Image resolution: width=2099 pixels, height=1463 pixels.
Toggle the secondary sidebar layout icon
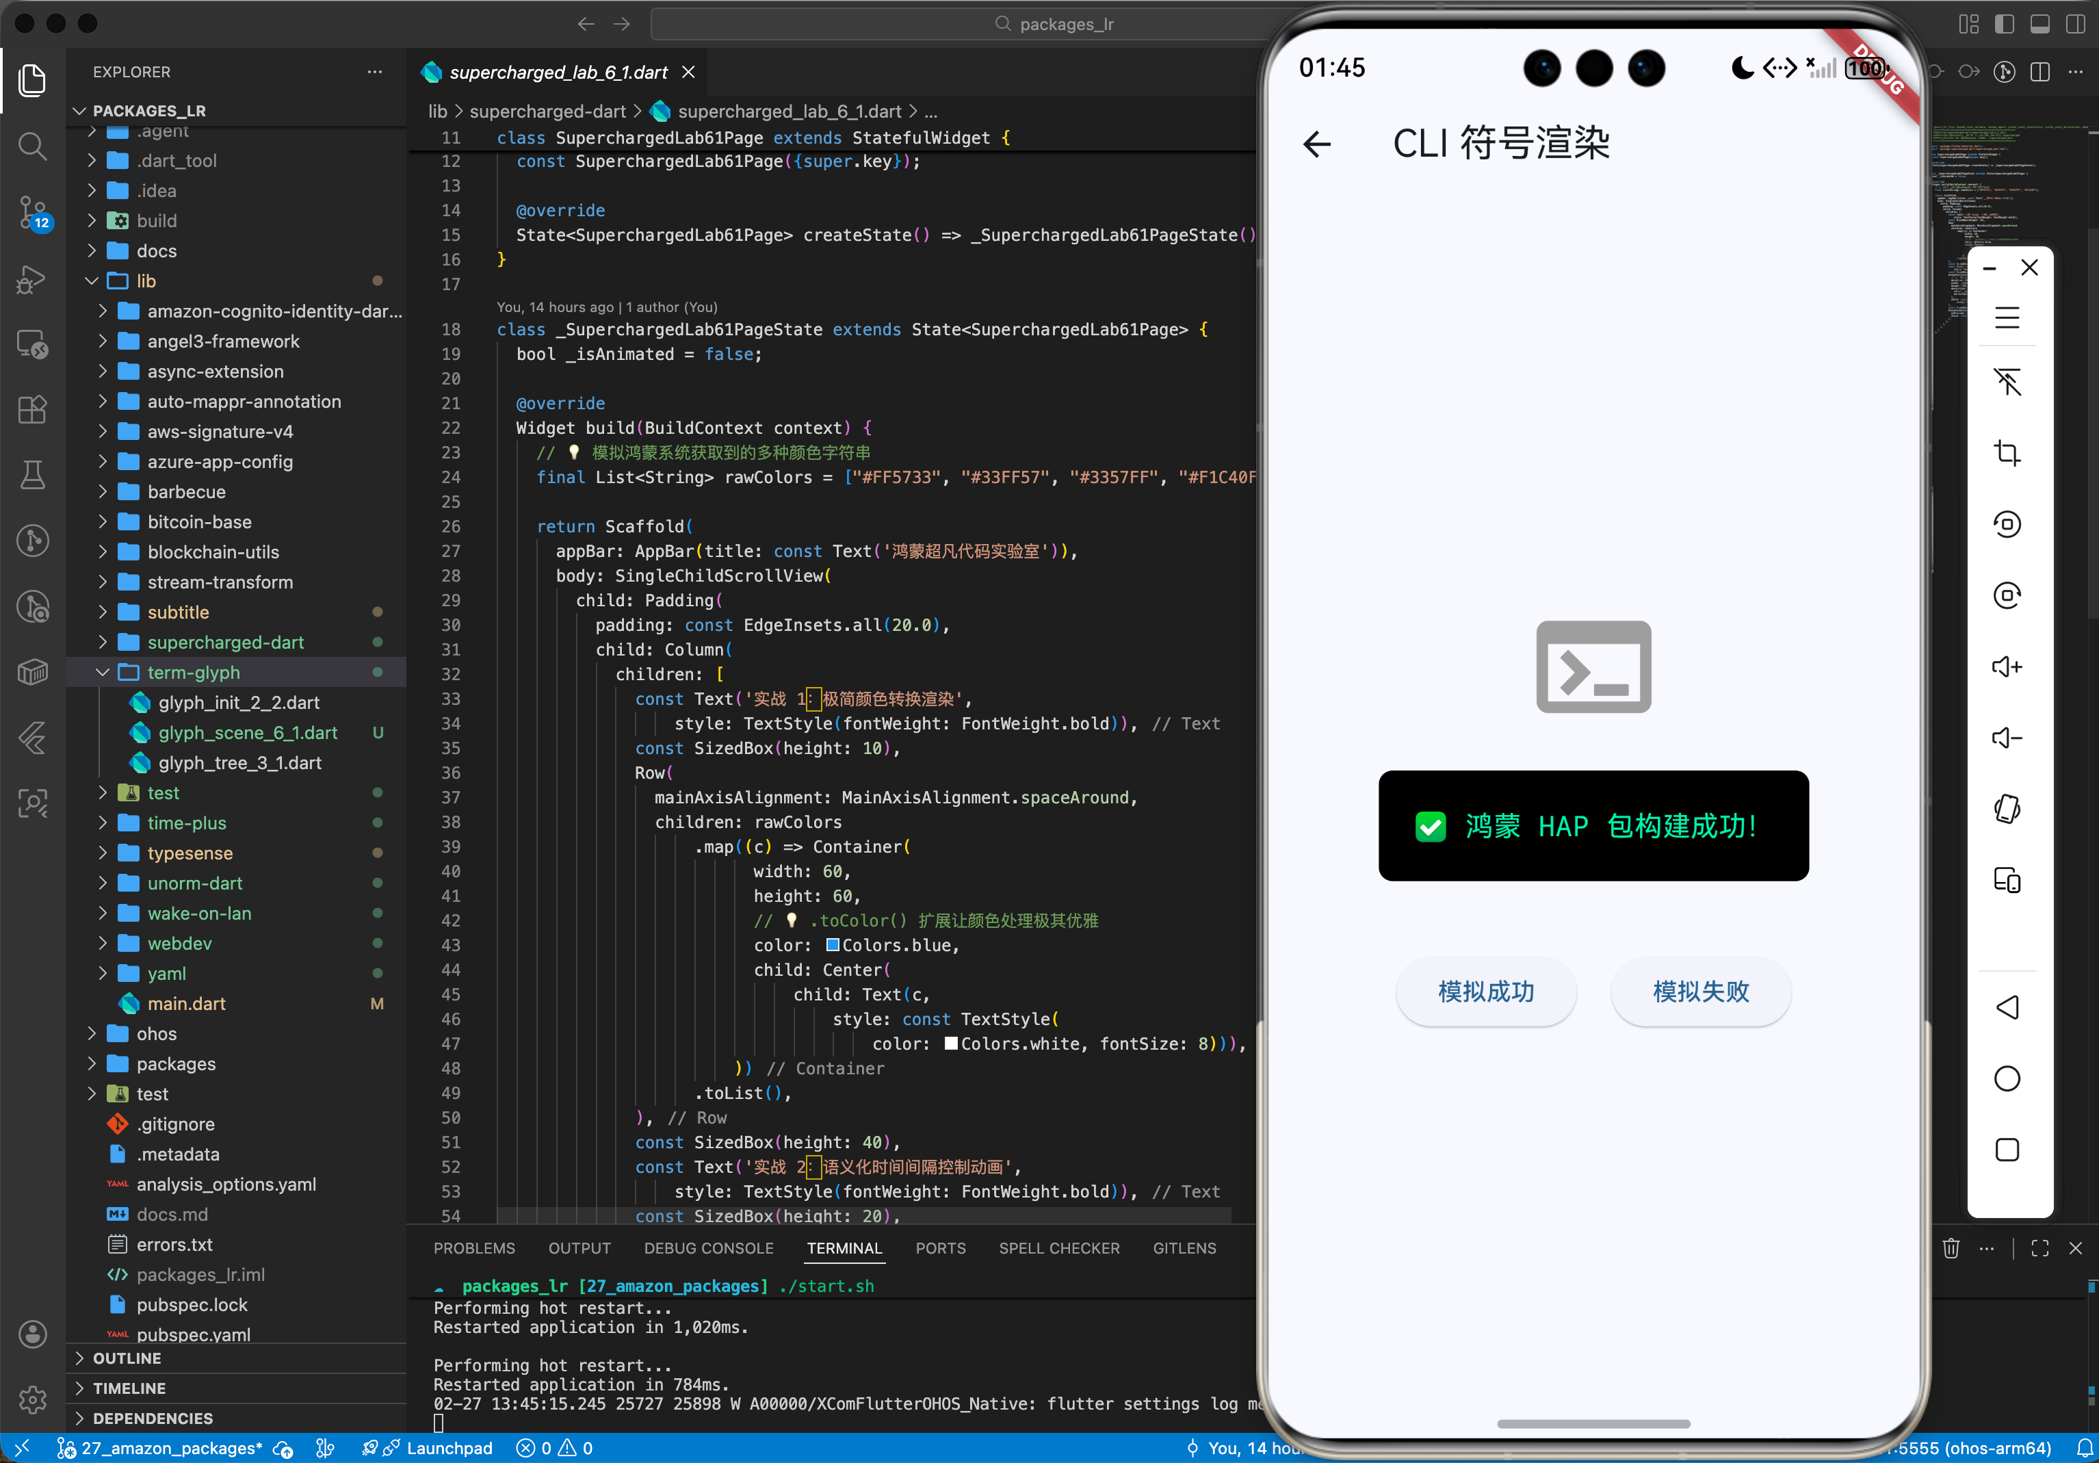pos(2075,24)
